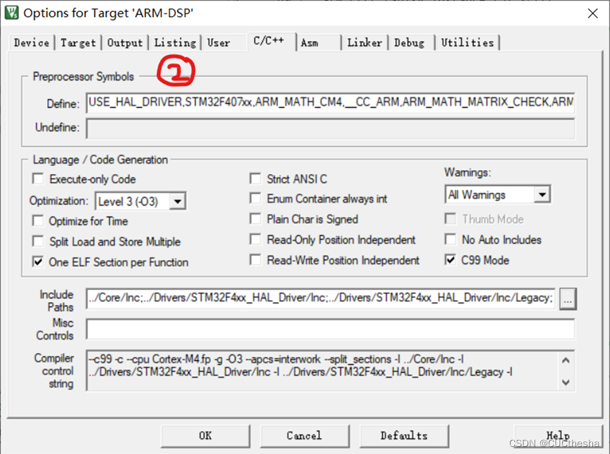Enable Optimize for Time
The height and width of the screenshot is (454, 610).
[x=38, y=220]
